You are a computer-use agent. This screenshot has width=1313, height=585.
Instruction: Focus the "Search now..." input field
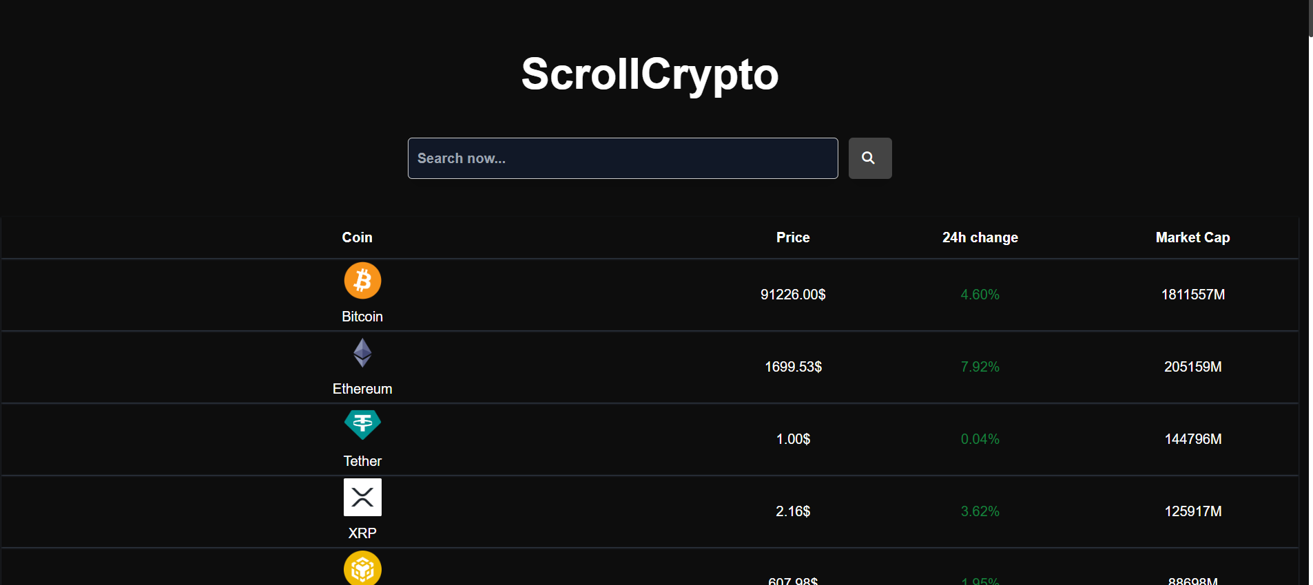tap(622, 158)
